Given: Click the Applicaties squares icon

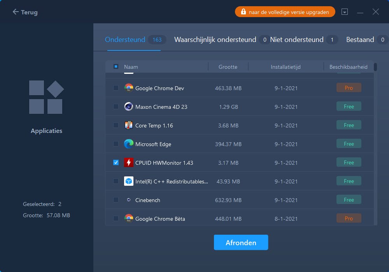Looking at the screenshot, I should tap(46, 97).
